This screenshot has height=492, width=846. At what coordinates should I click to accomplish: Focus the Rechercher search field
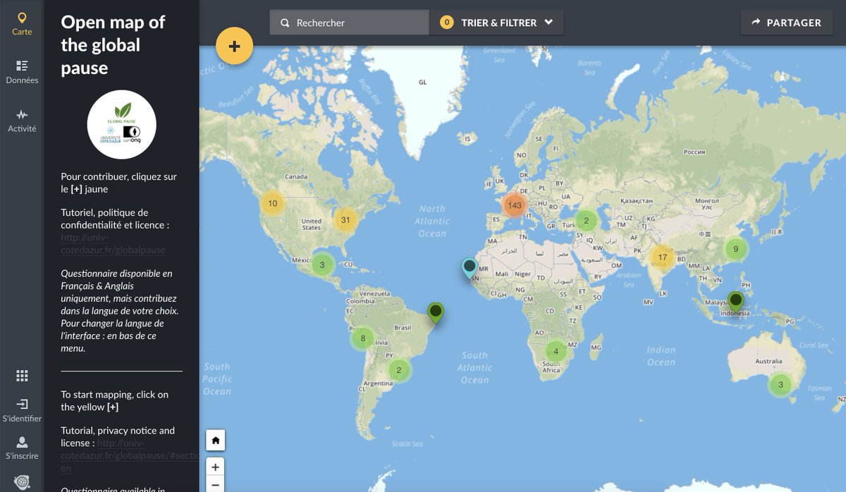(350, 23)
